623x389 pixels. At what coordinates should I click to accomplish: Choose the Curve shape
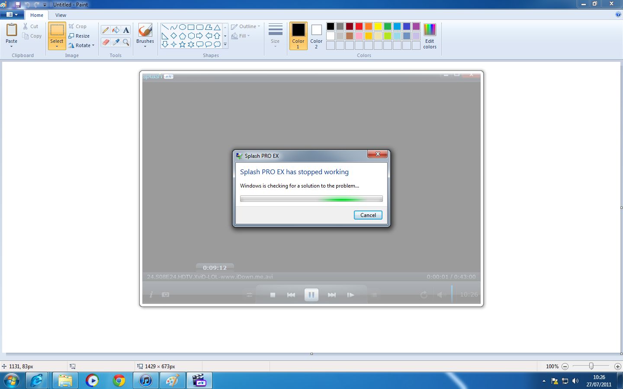click(x=174, y=27)
